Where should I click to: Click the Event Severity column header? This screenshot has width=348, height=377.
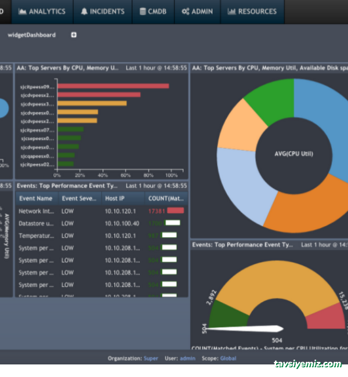click(x=79, y=198)
